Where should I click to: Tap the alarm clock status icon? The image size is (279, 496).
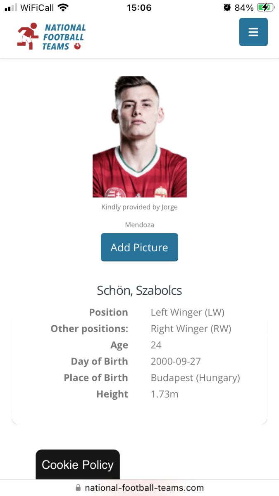[227, 7]
